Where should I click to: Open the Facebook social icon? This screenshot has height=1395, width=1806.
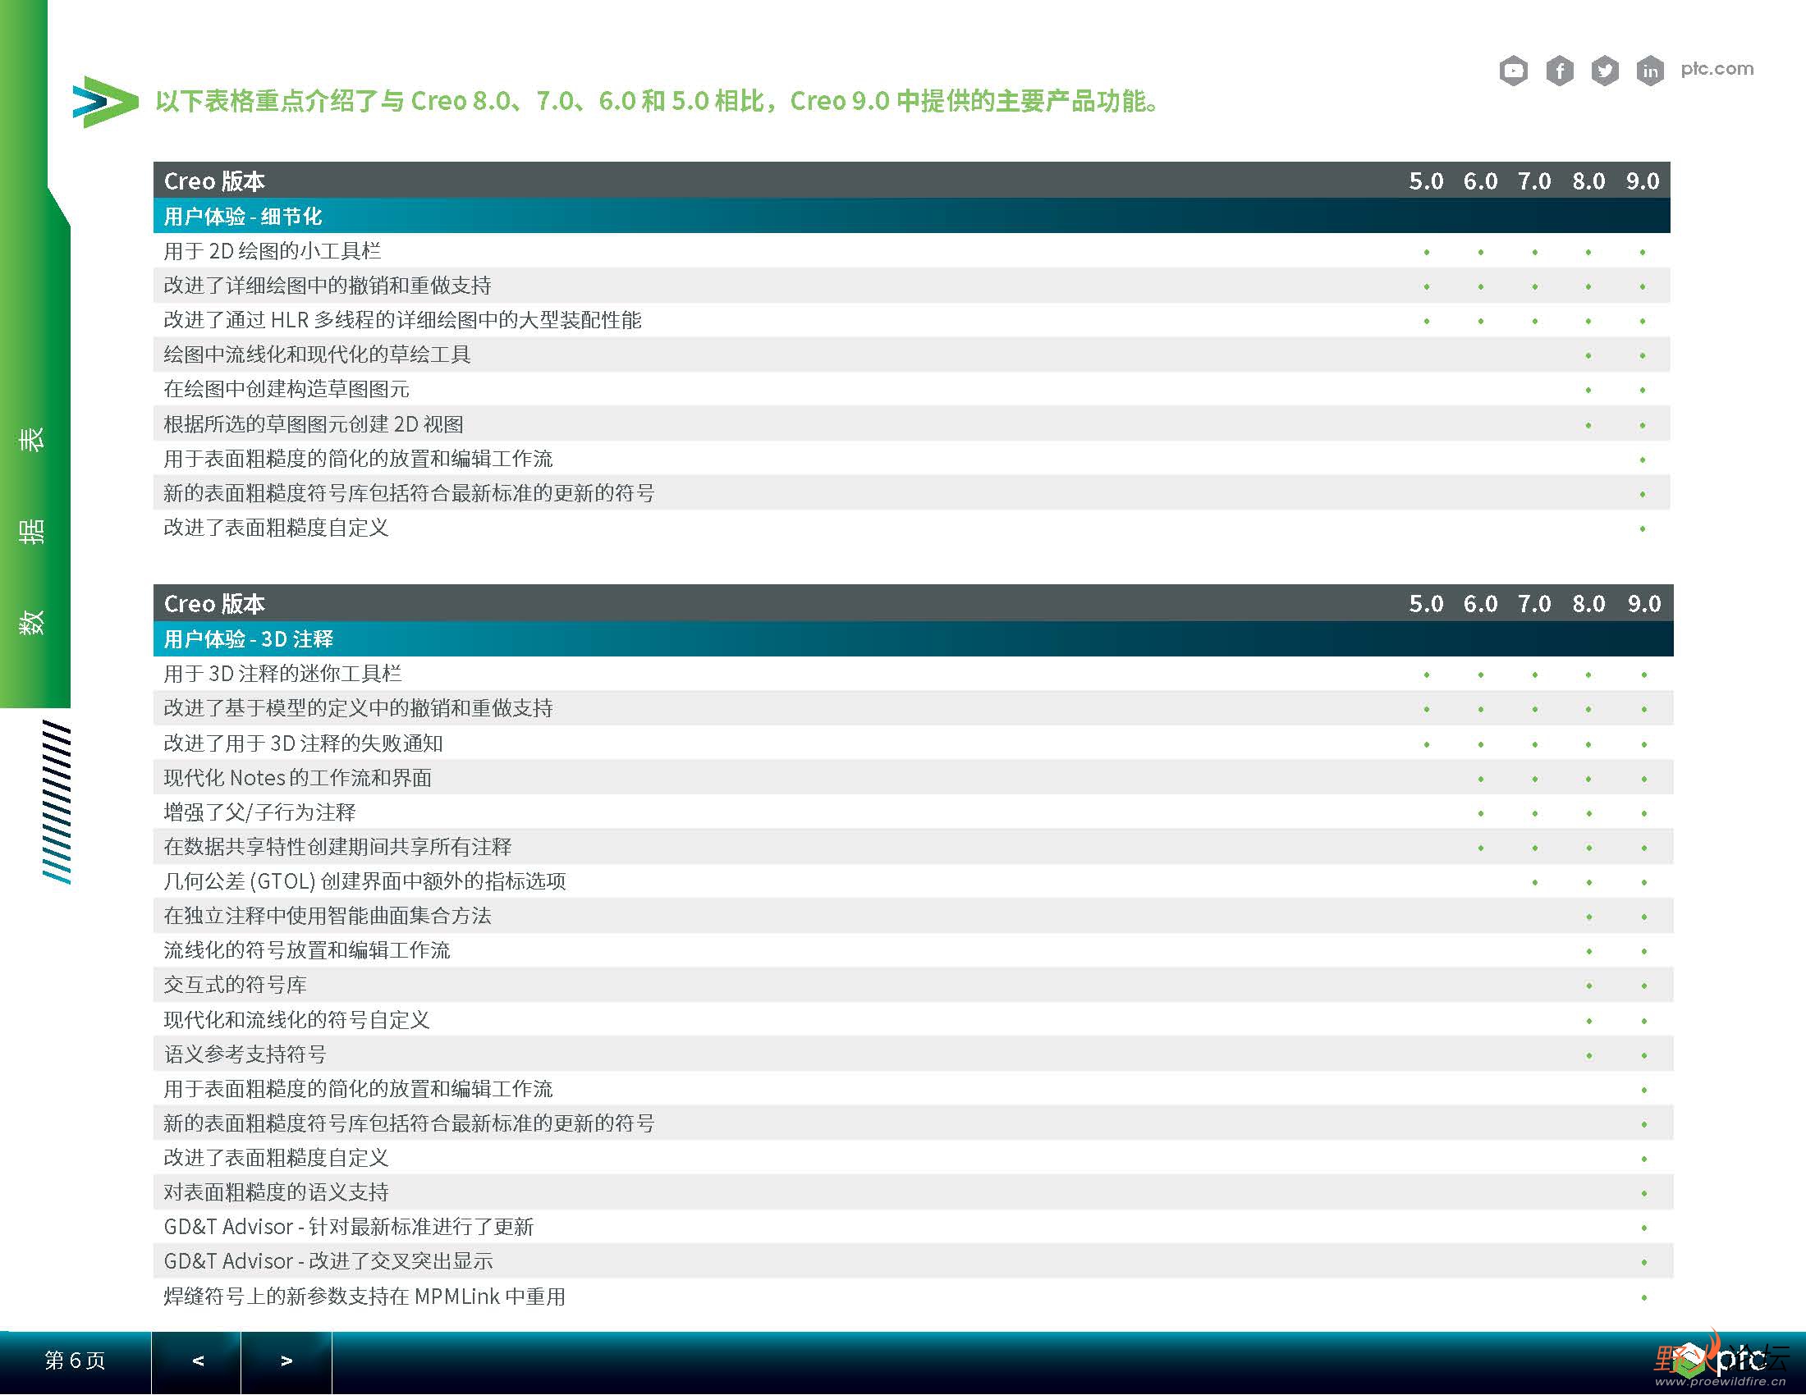[1560, 71]
